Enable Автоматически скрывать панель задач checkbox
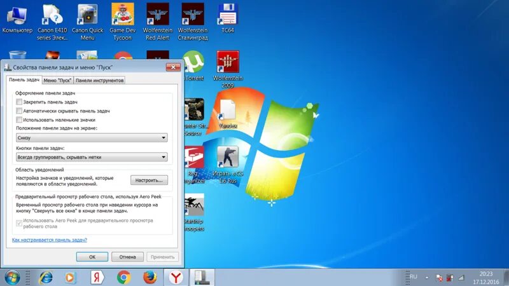509x286 pixels. point(19,111)
